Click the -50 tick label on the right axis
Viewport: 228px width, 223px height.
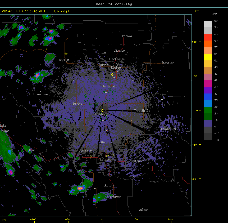[194, 145]
